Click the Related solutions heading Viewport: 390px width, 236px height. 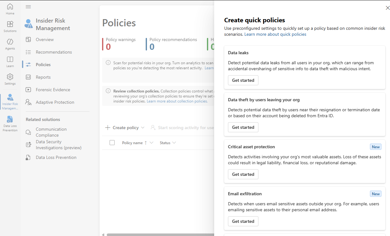(43, 119)
